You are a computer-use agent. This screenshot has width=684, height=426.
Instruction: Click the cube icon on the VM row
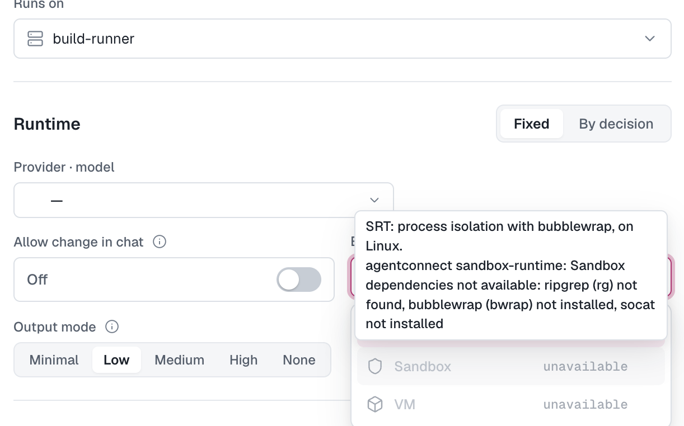click(374, 404)
